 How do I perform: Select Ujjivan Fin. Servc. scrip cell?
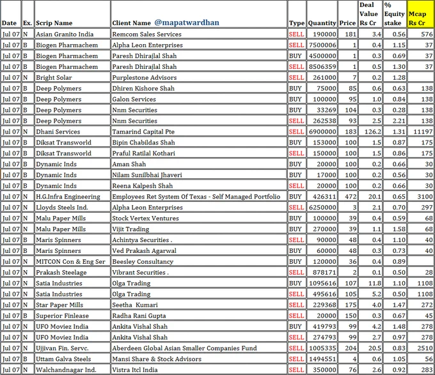point(72,348)
